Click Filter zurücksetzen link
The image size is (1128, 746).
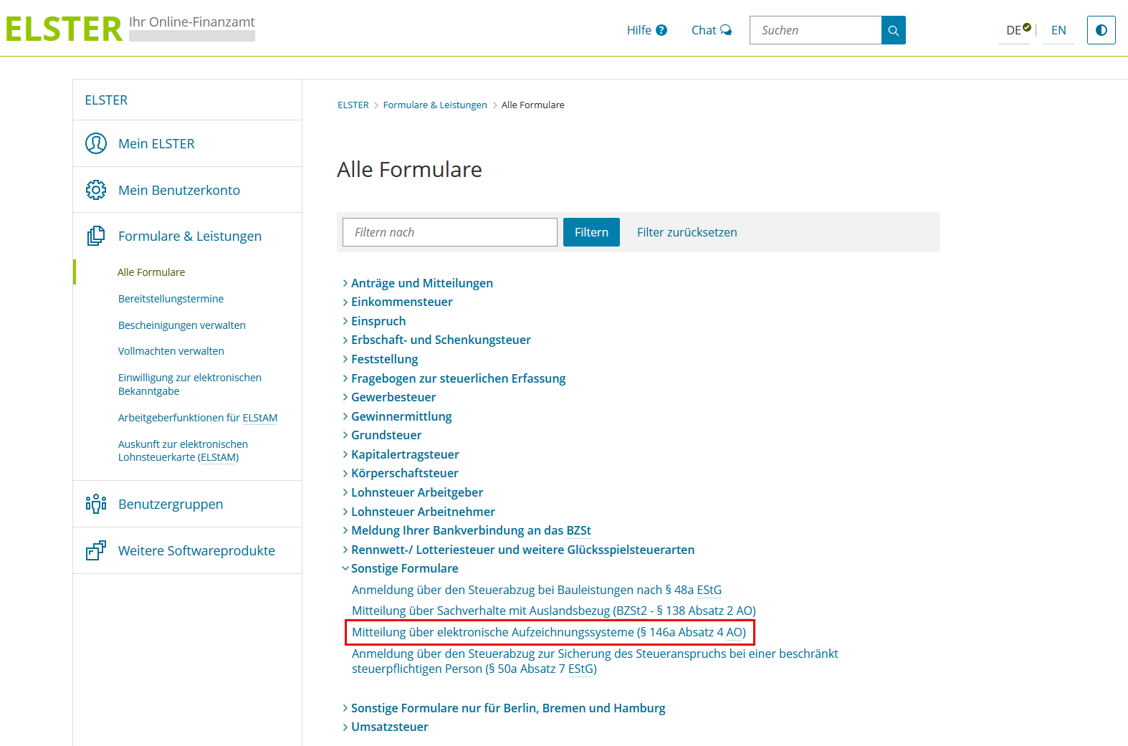(x=687, y=232)
